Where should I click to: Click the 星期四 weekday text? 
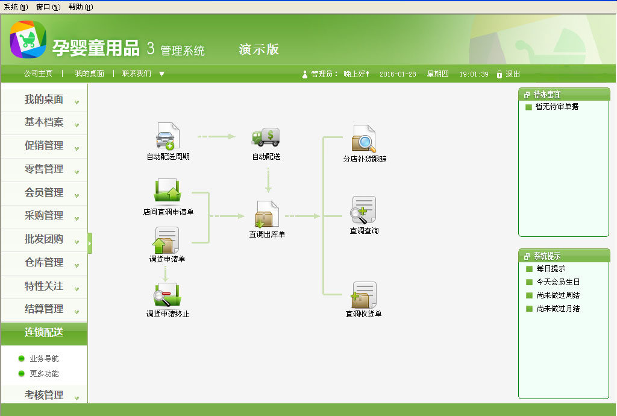point(437,74)
